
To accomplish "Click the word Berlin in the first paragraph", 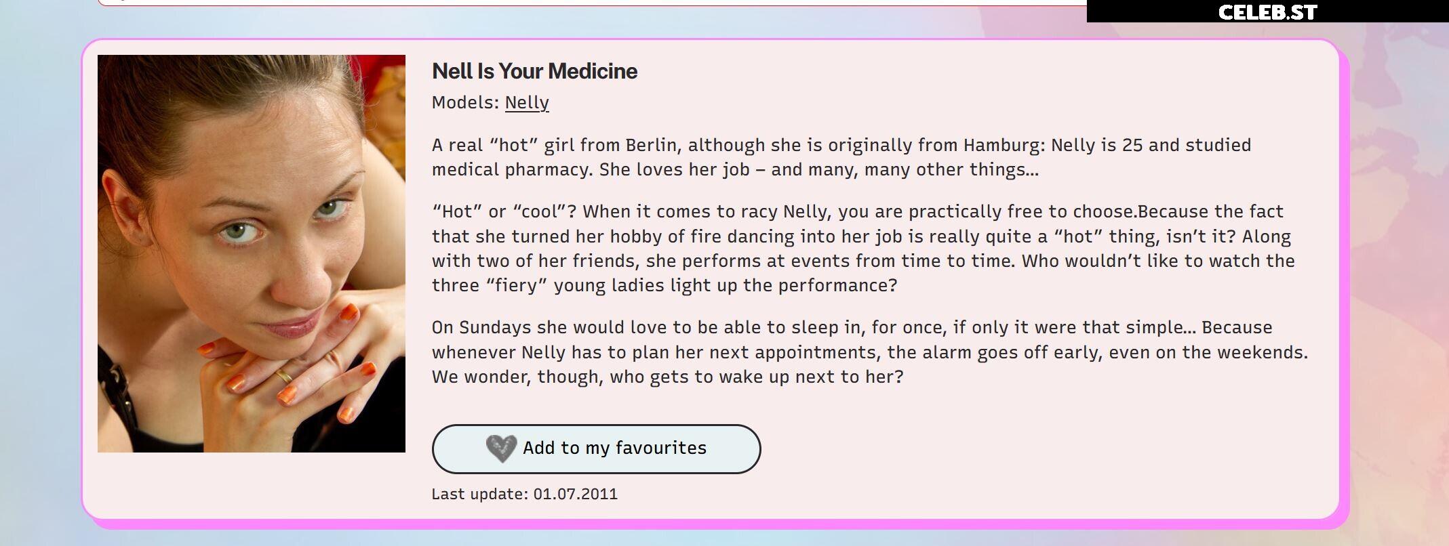I will [x=650, y=145].
